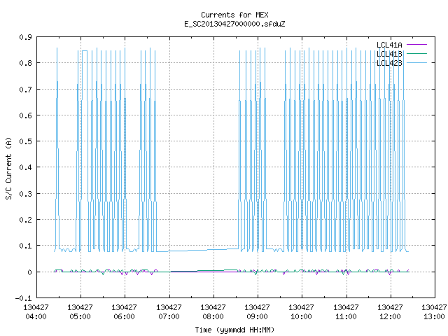Click the LCL413 legend label
448x336 pixels.
coord(389,54)
